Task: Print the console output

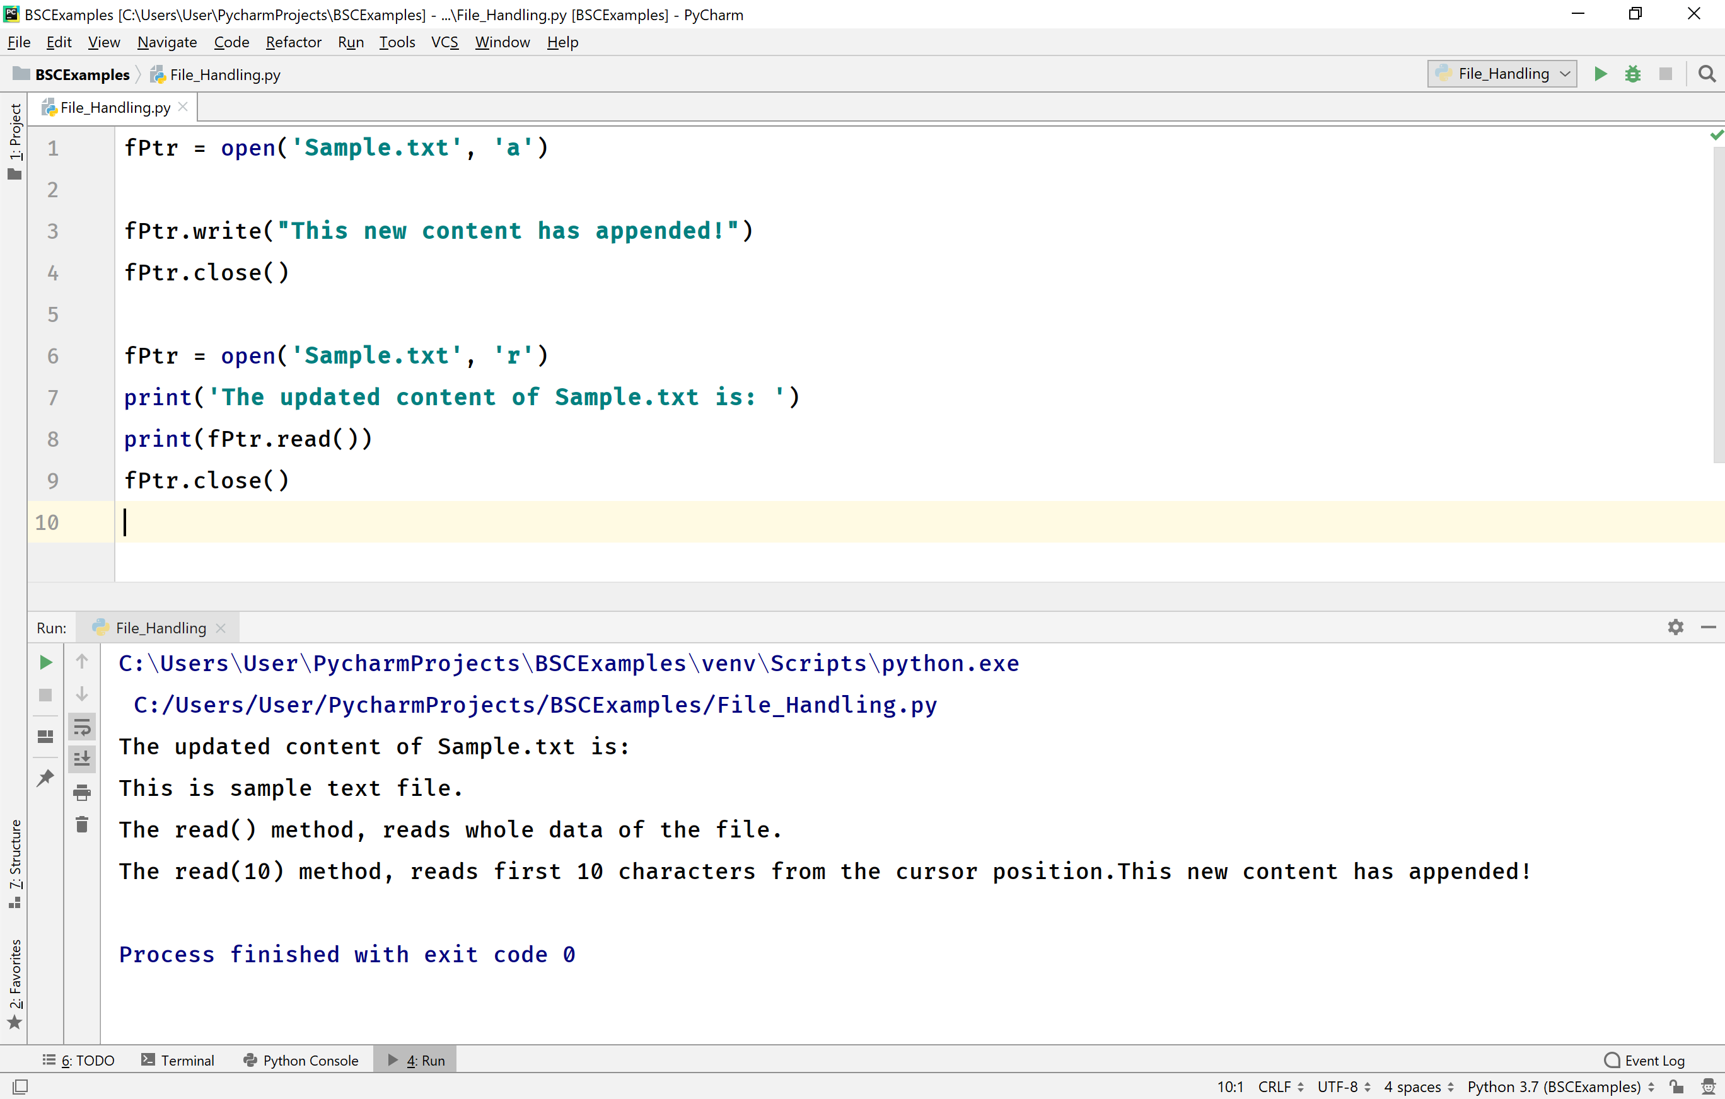Action: [82, 792]
